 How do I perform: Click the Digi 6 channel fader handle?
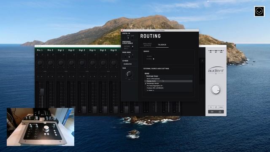point(116,110)
